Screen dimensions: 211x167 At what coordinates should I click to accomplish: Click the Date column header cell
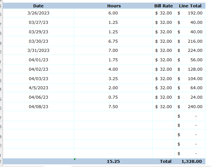(38, 6)
